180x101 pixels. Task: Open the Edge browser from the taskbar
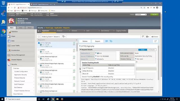(x=48, y=99)
